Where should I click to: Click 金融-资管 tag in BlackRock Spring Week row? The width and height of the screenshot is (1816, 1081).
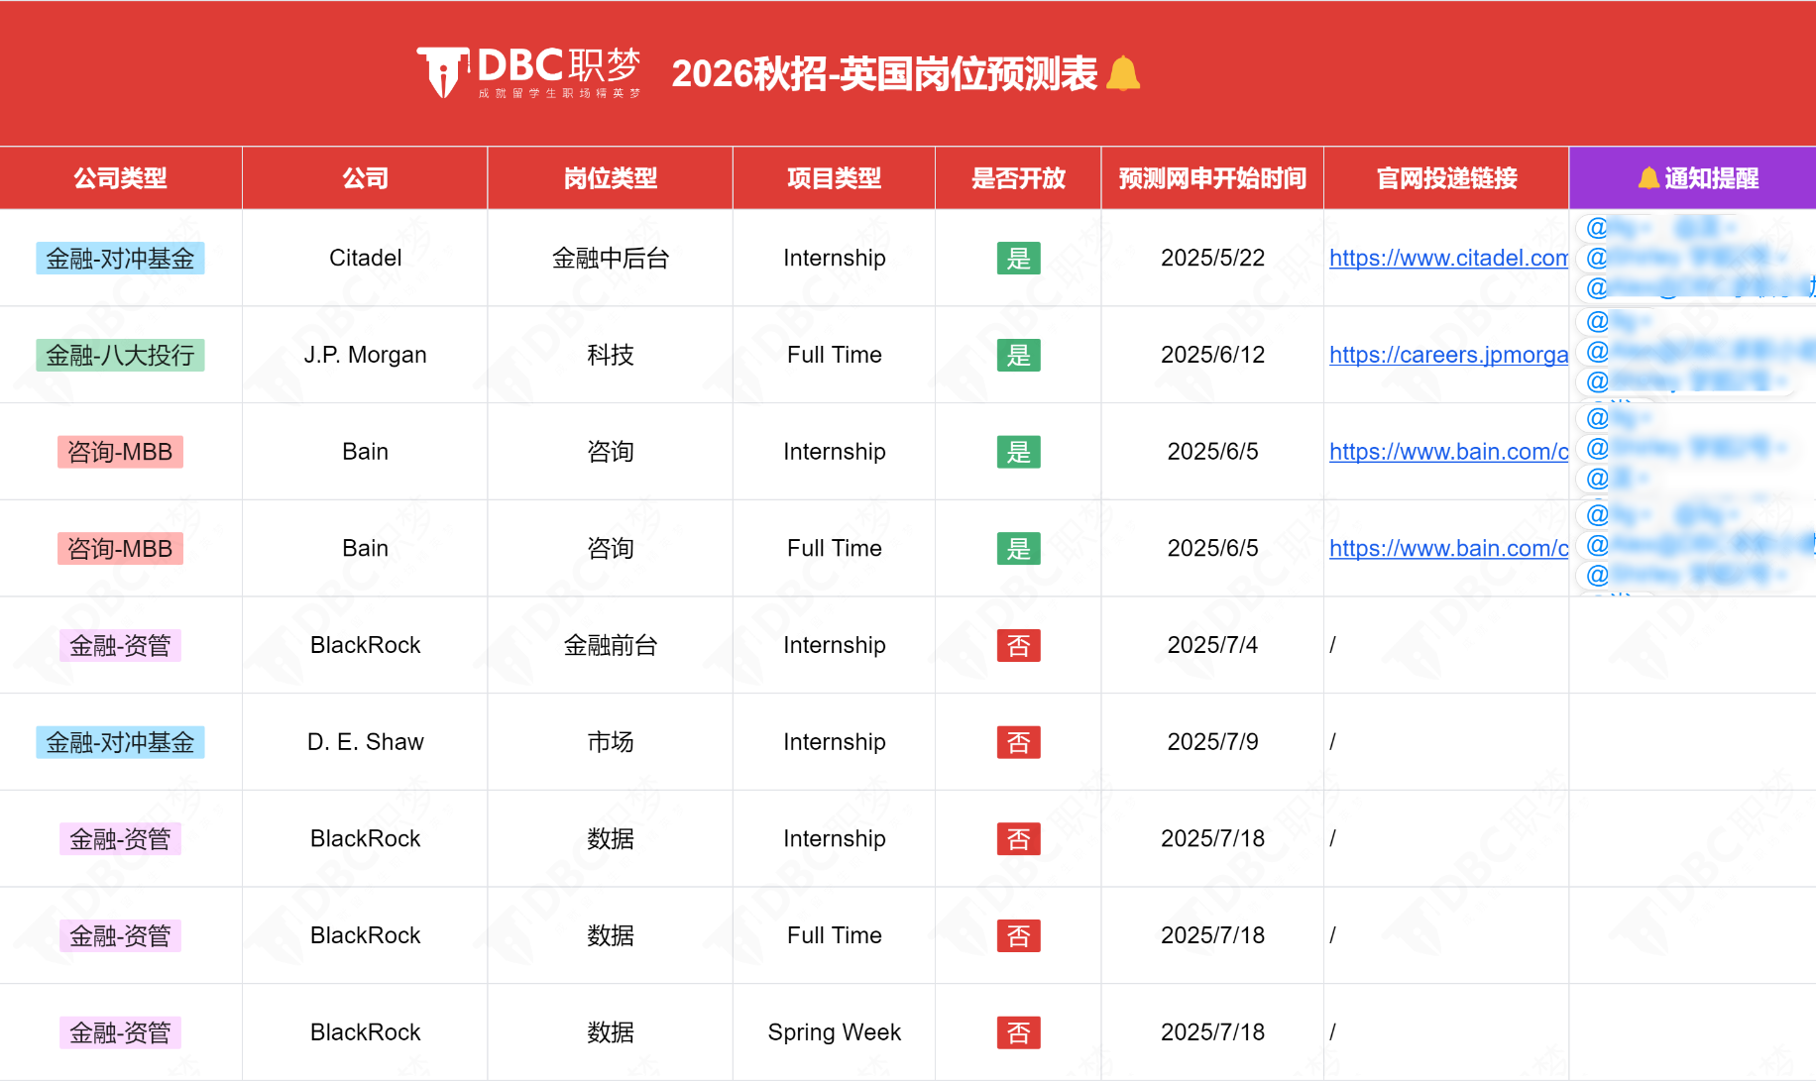[x=120, y=1032]
